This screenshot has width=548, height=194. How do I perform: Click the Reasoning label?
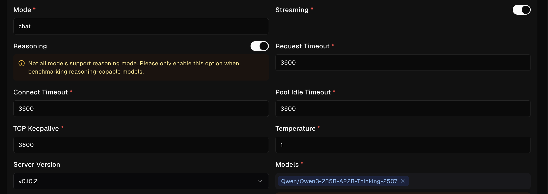(x=30, y=46)
